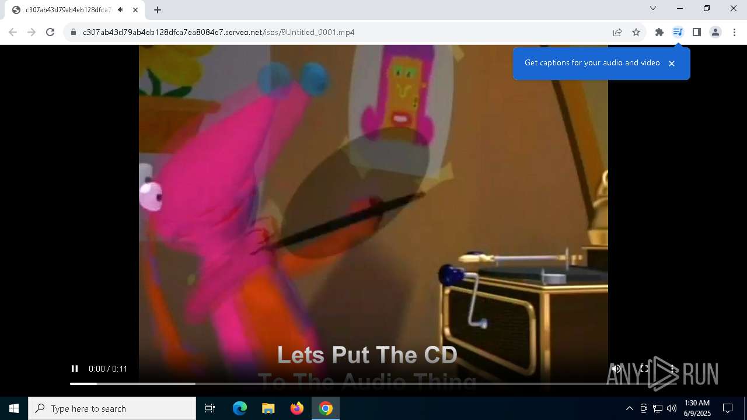The image size is (747, 420).
Task: Go back to previous page
Action: point(13,32)
